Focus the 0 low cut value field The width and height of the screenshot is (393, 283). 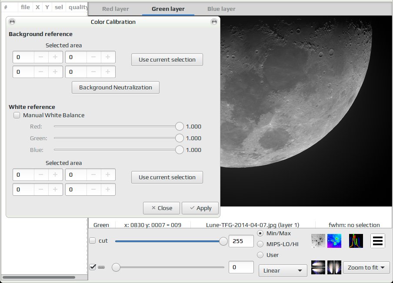(x=241, y=267)
